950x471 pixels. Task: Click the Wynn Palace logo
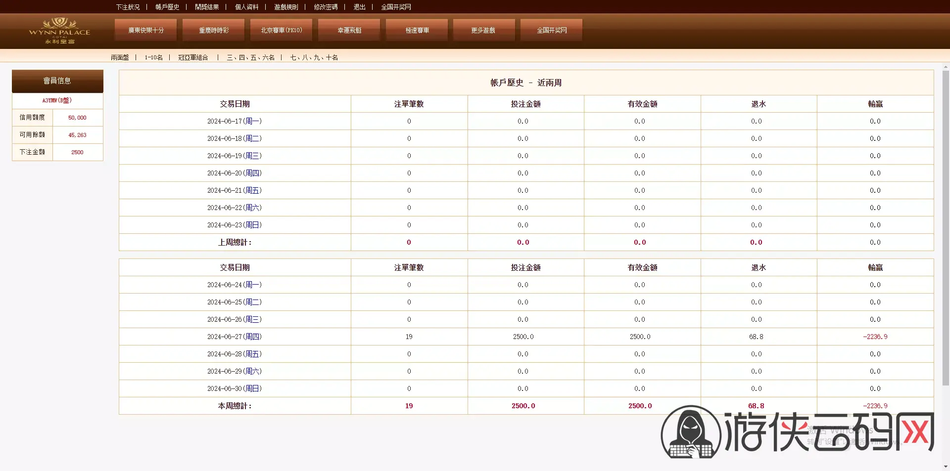coord(59,31)
